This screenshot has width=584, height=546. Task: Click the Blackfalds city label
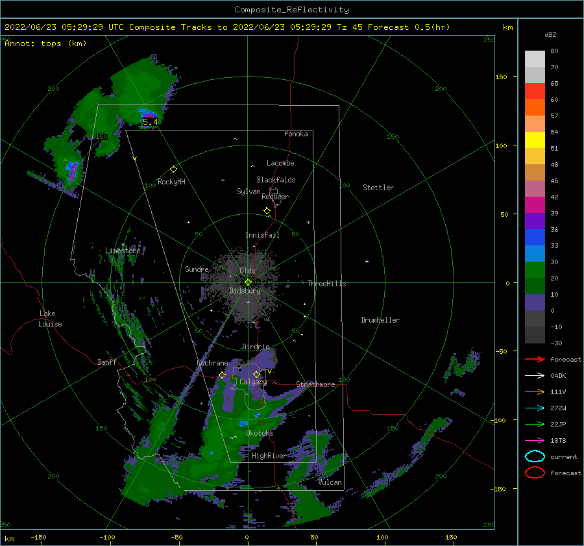click(276, 180)
